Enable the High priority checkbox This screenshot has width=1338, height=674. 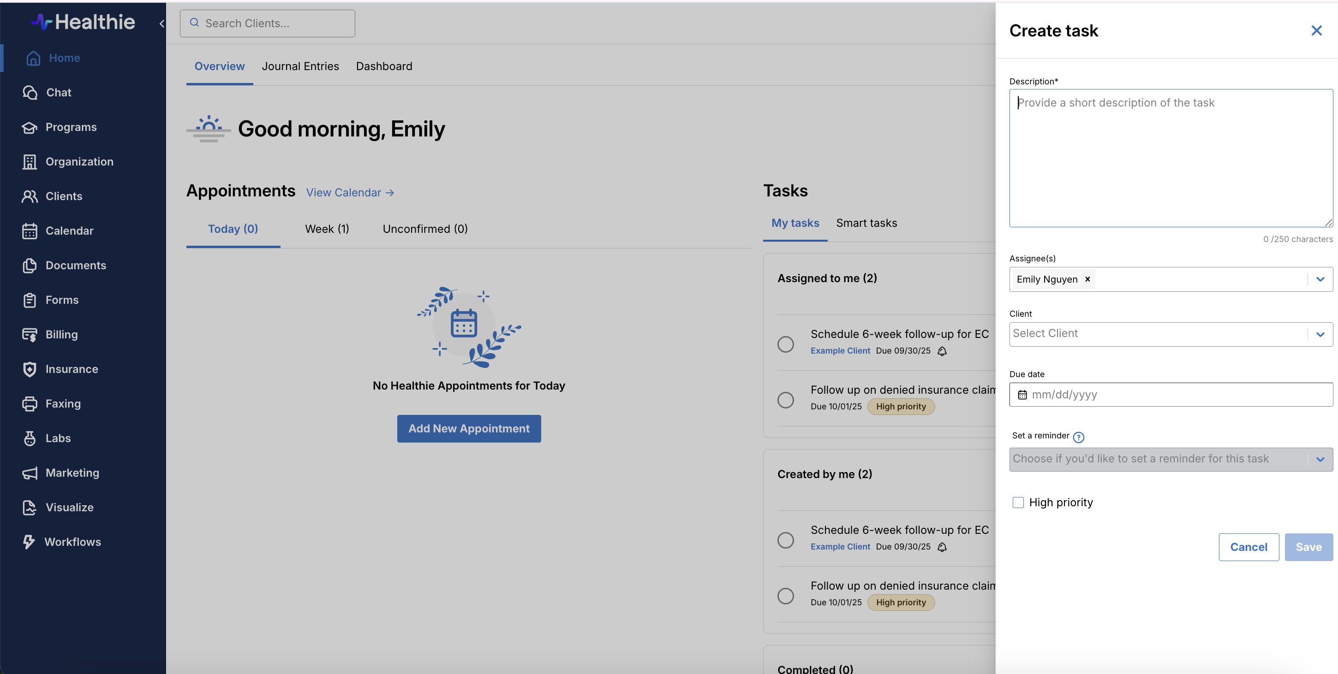point(1018,502)
